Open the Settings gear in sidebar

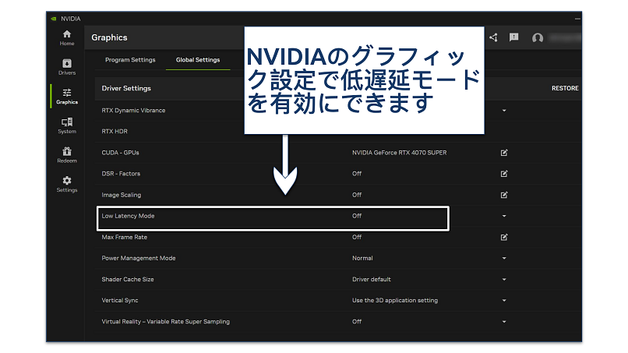67,185
